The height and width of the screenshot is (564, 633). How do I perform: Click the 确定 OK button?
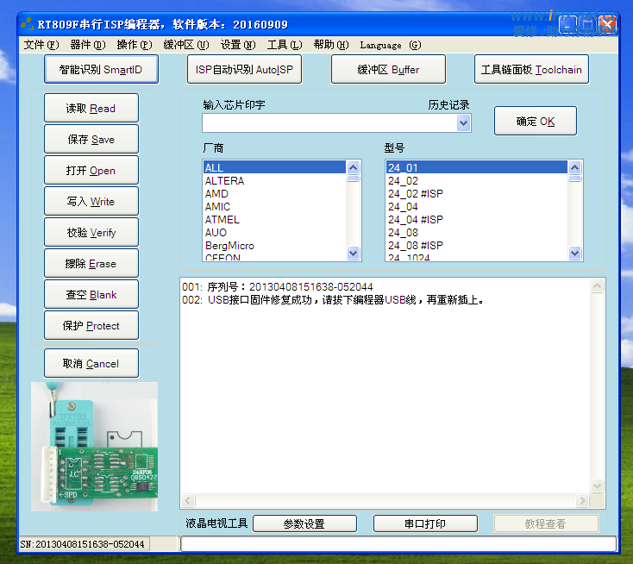(536, 121)
